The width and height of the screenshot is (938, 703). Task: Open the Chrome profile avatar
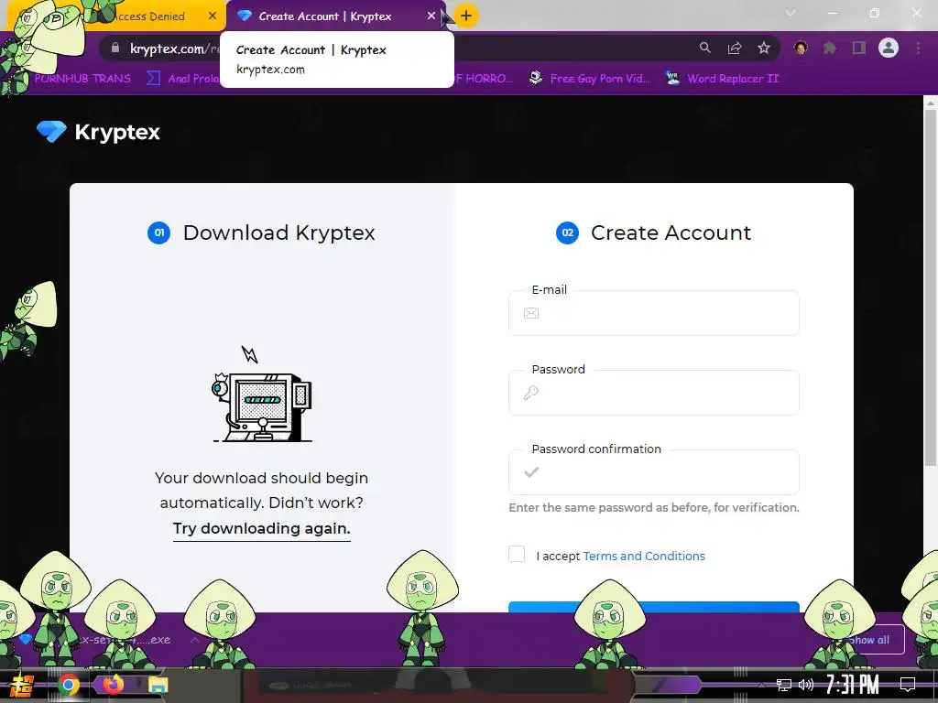[889, 48]
